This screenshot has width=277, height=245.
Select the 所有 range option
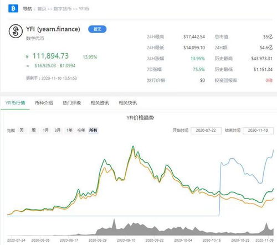93,131
